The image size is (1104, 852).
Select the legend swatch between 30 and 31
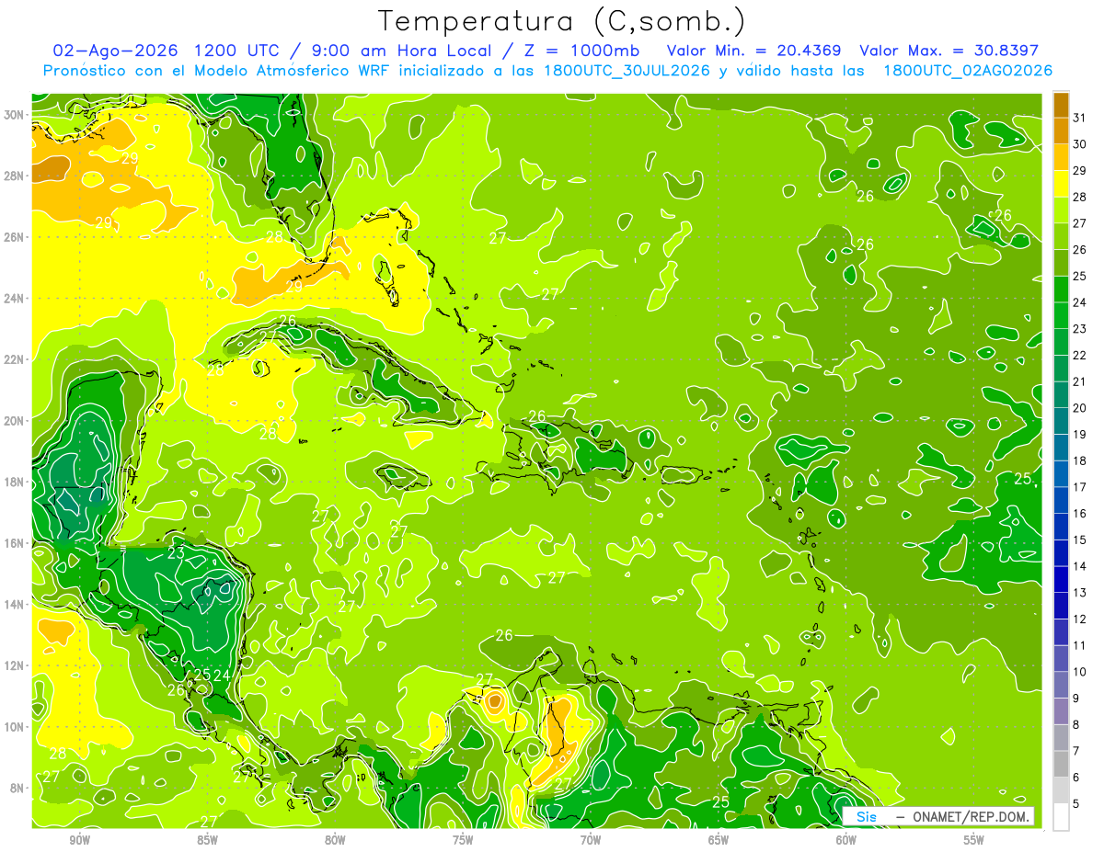click(x=1061, y=131)
